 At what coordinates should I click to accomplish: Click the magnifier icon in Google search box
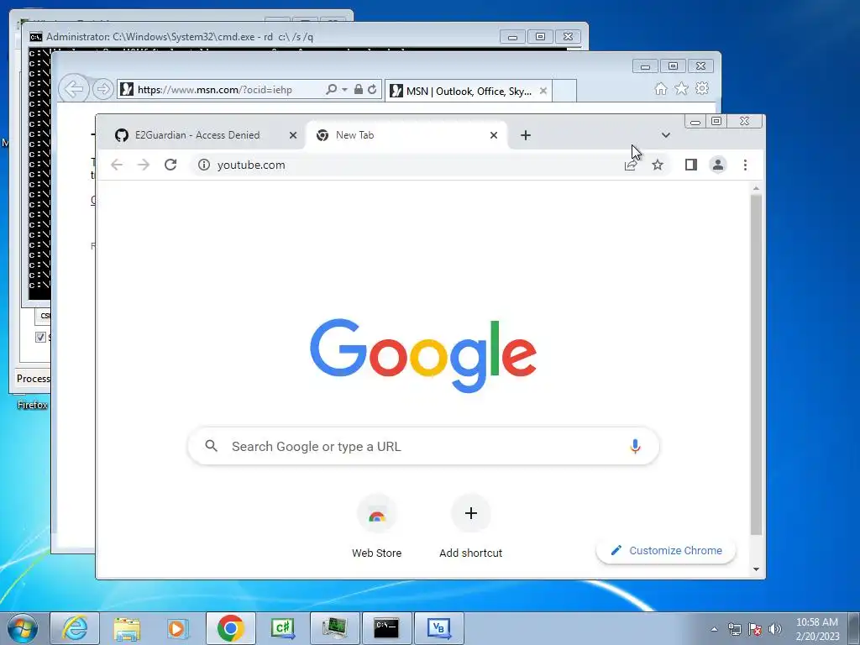[x=211, y=446]
